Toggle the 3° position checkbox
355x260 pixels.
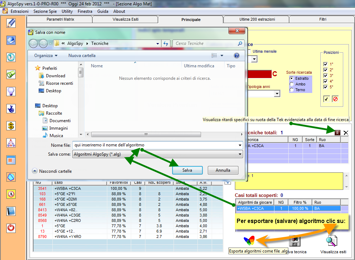tap(325, 76)
